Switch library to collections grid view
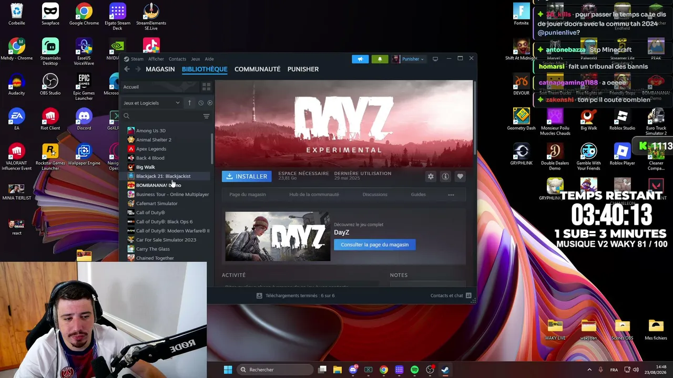This screenshot has width=673, height=378. coord(206,87)
